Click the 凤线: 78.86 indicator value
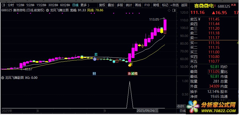This screenshot has width=240, height=115. [95, 11]
